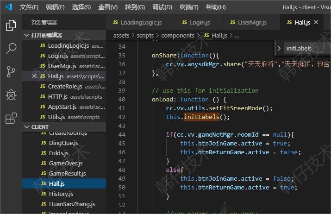Switch to the Login.js tab

click(x=199, y=22)
